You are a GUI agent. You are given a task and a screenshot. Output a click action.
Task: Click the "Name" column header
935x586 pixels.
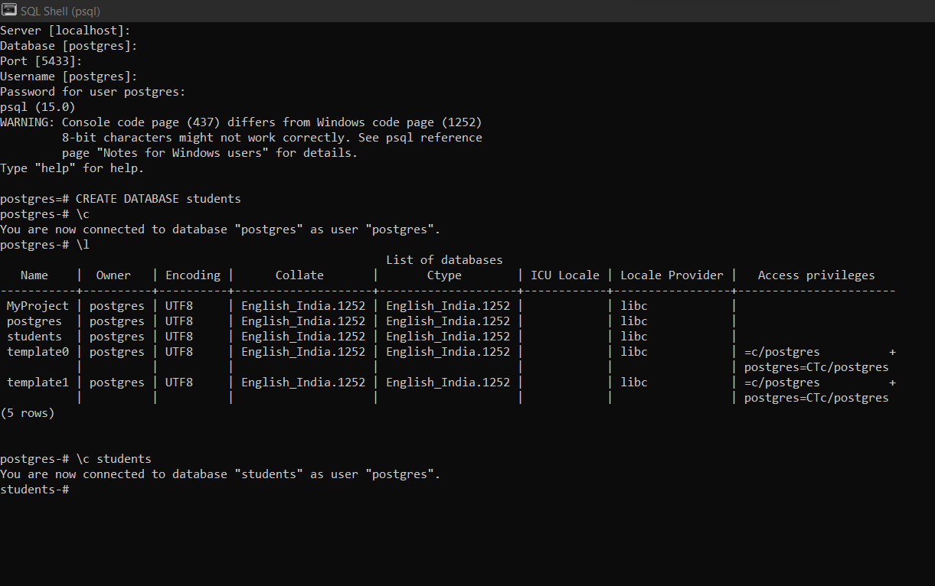[34, 275]
